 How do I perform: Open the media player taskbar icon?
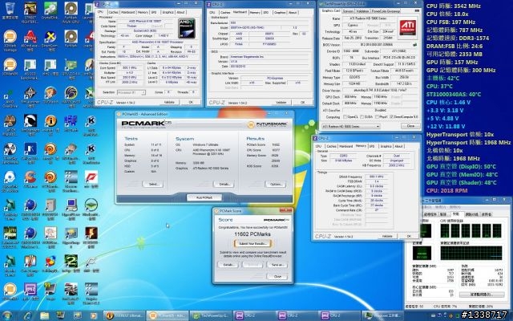93,315
